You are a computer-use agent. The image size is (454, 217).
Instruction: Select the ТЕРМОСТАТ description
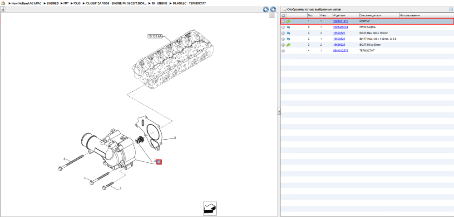point(367,51)
